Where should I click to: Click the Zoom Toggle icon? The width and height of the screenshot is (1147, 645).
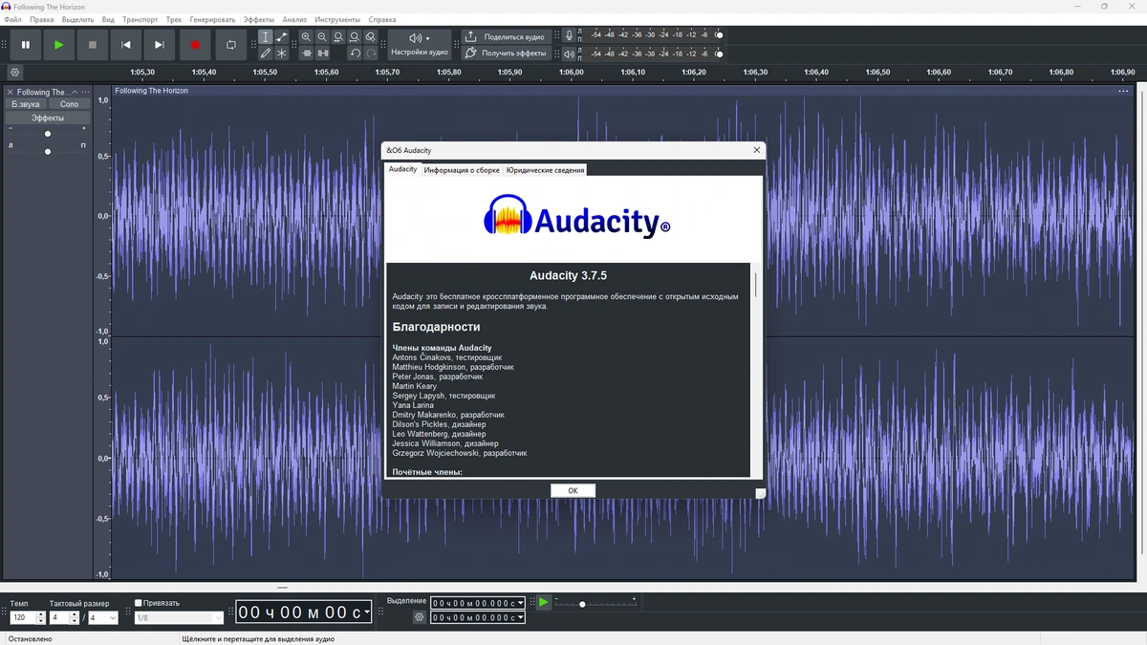(x=371, y=37)
